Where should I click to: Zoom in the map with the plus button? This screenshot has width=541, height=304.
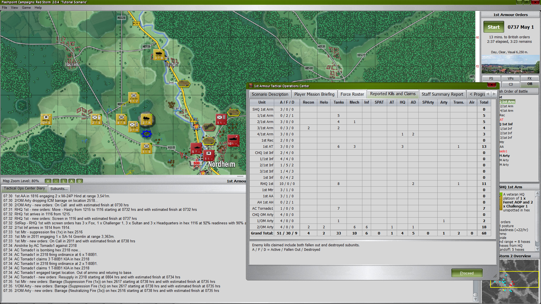48,181
